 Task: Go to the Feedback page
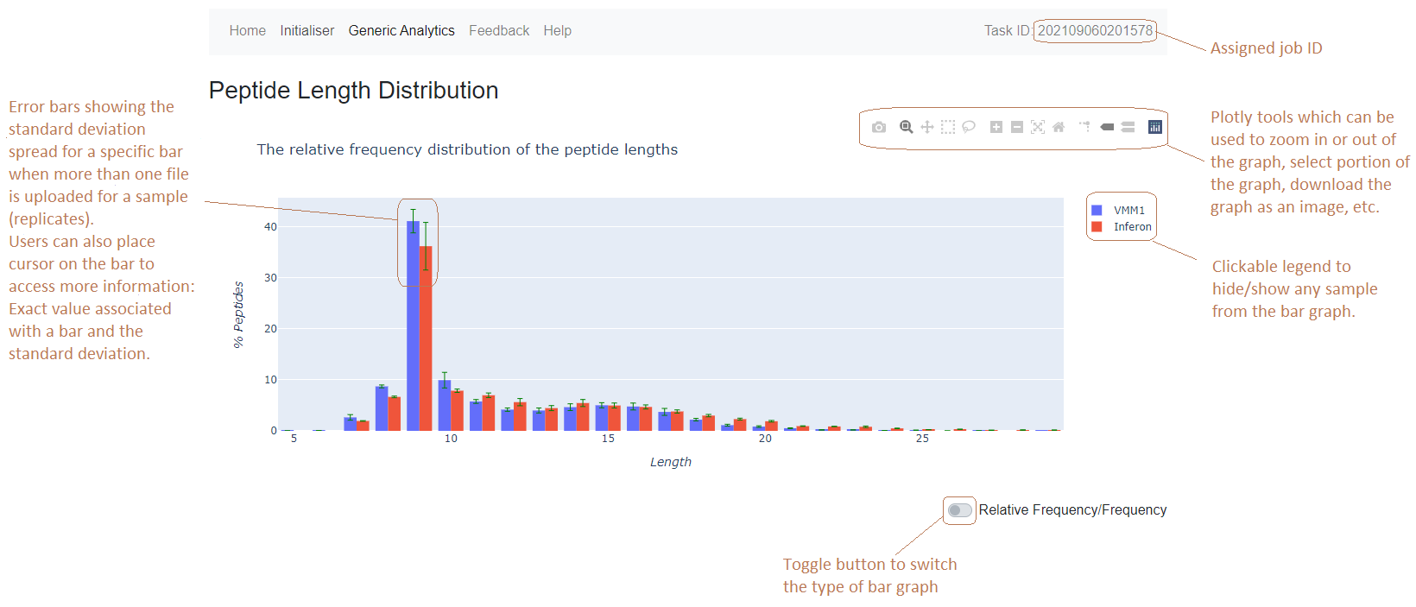(x=499, y=30)
